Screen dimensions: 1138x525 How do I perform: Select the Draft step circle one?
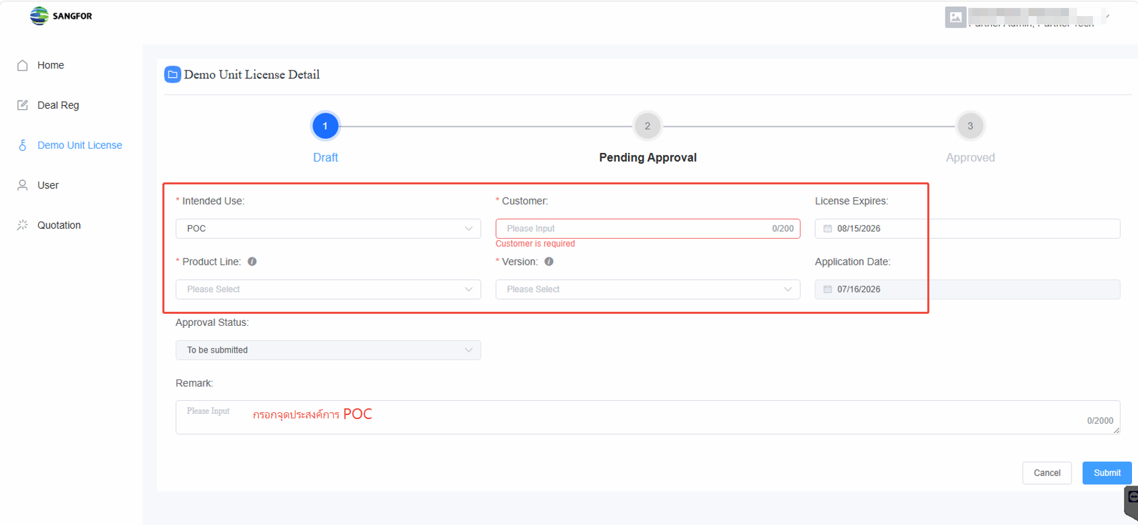point(325,126)
